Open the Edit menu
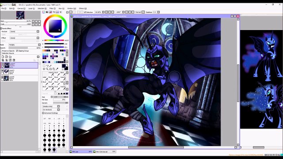Screen dimensions: 283x159 12,8
